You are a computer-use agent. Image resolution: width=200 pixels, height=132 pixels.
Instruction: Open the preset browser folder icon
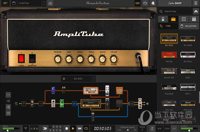click(14, 3)
